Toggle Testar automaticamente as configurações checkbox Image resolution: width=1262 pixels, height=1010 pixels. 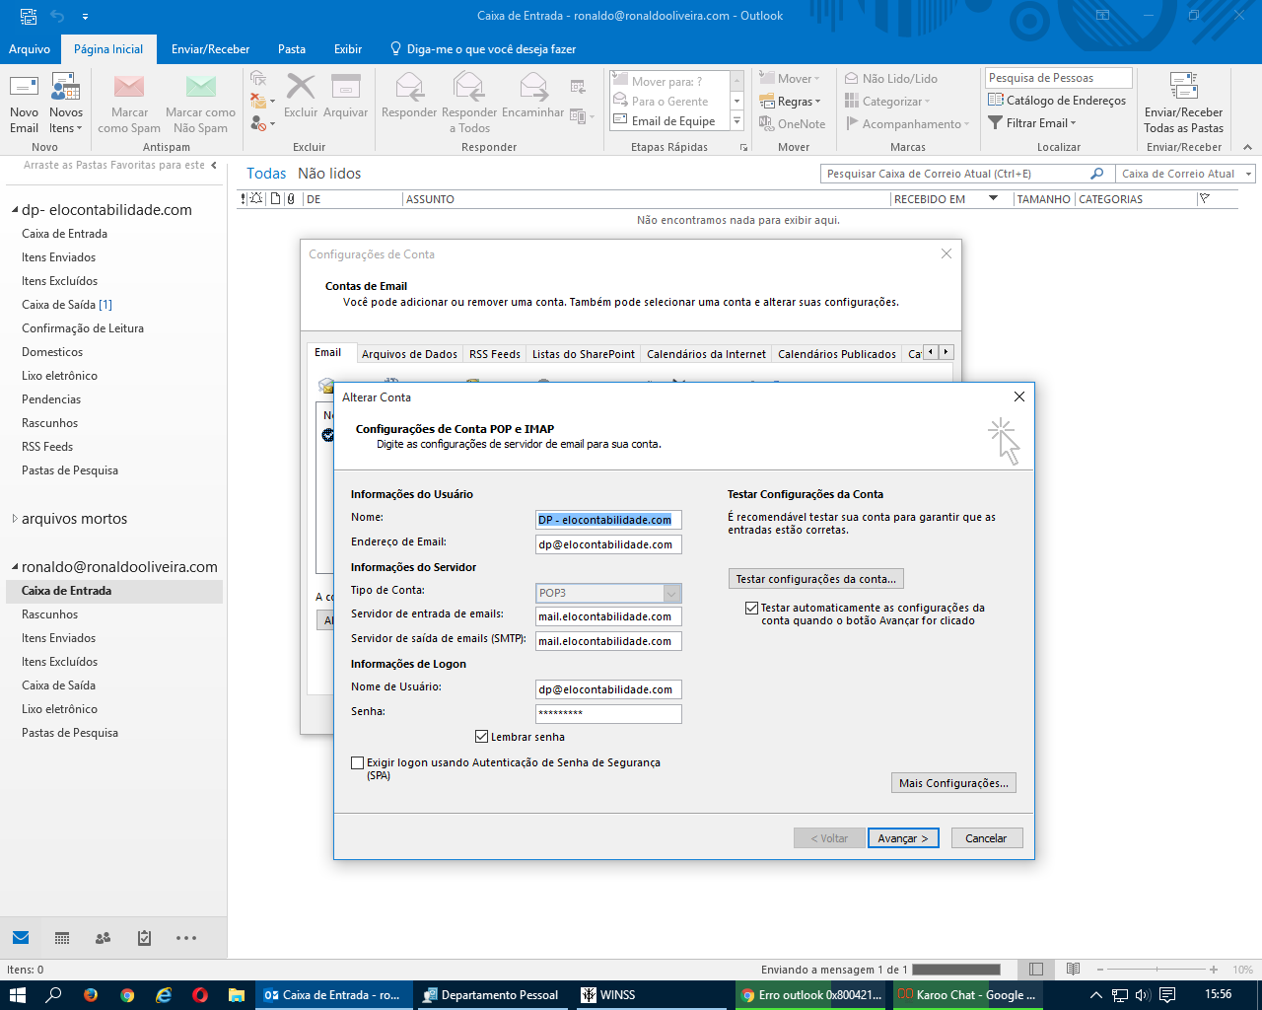click(x=752, y=608)
